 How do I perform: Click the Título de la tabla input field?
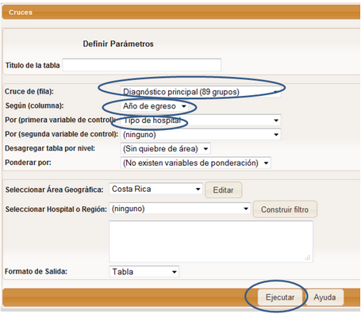point(142,65)
